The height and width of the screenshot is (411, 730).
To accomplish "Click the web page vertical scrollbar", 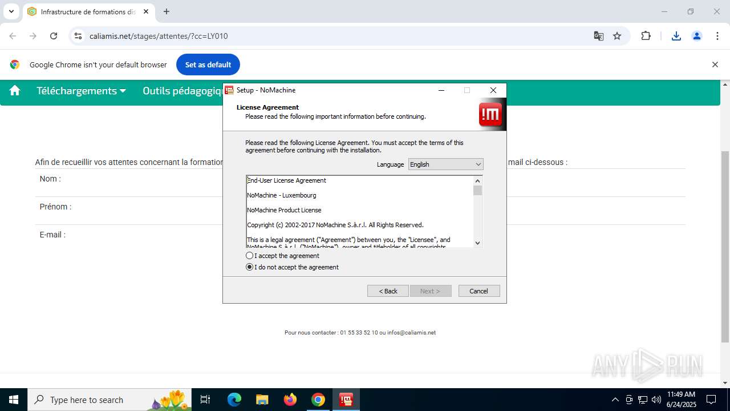I will point(725,245).
